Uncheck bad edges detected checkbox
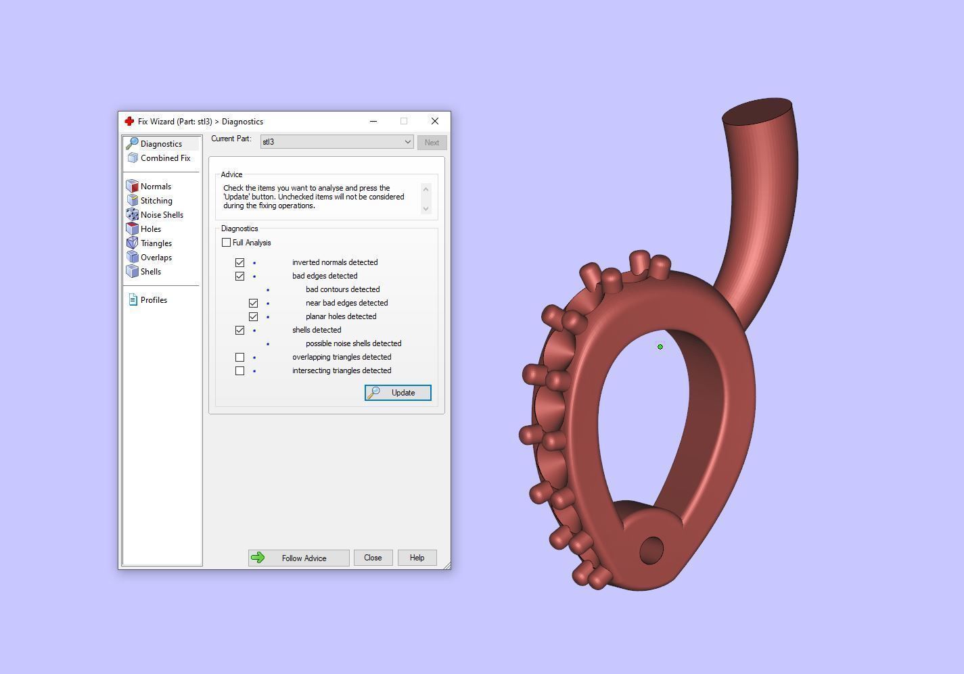 239,276
